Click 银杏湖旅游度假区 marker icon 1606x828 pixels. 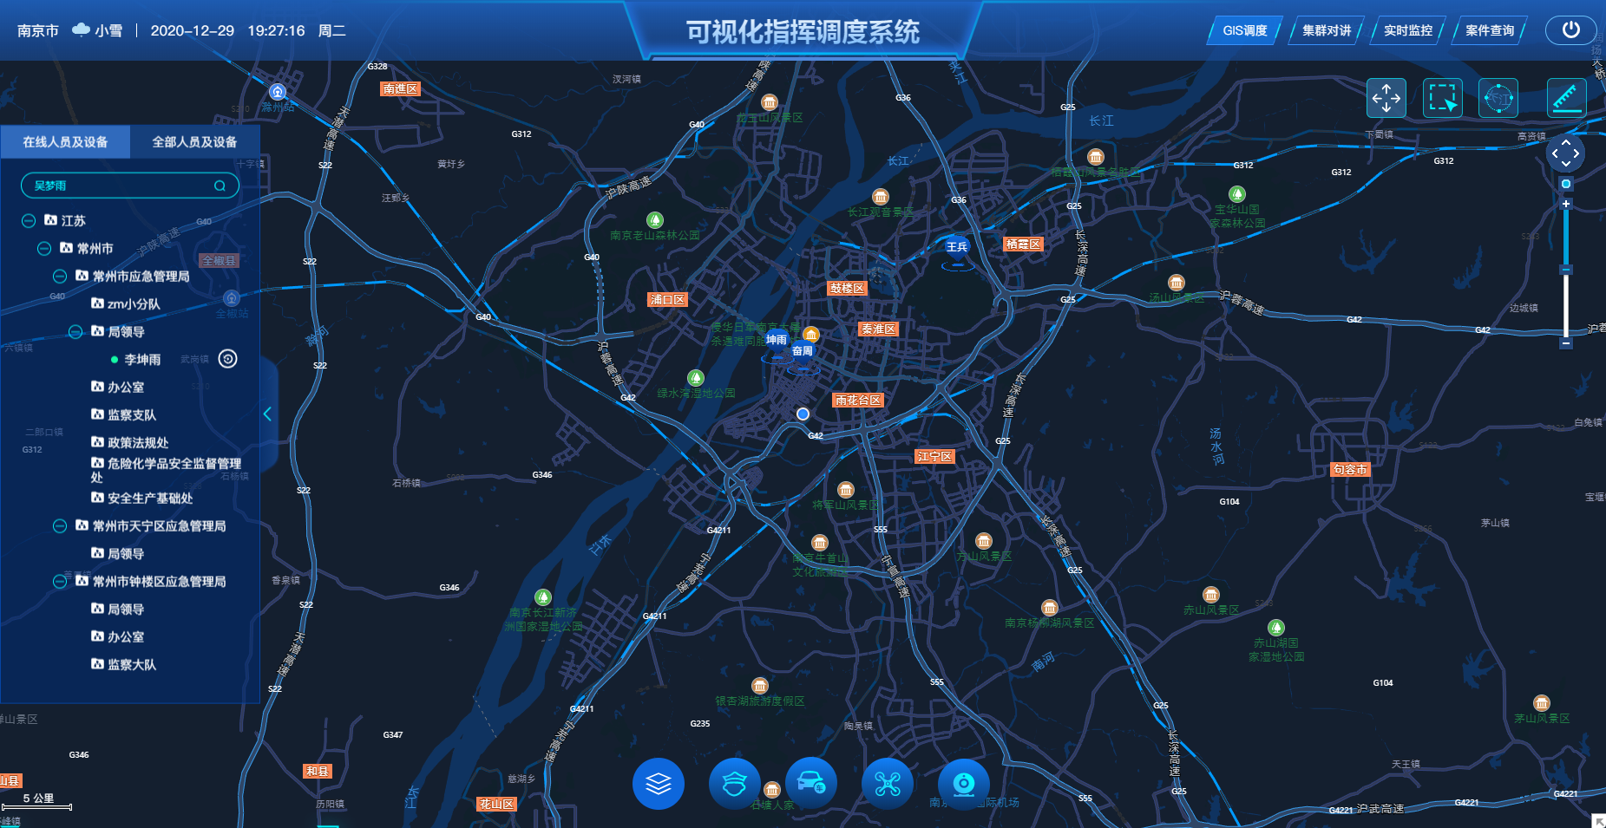click(760, 685)
